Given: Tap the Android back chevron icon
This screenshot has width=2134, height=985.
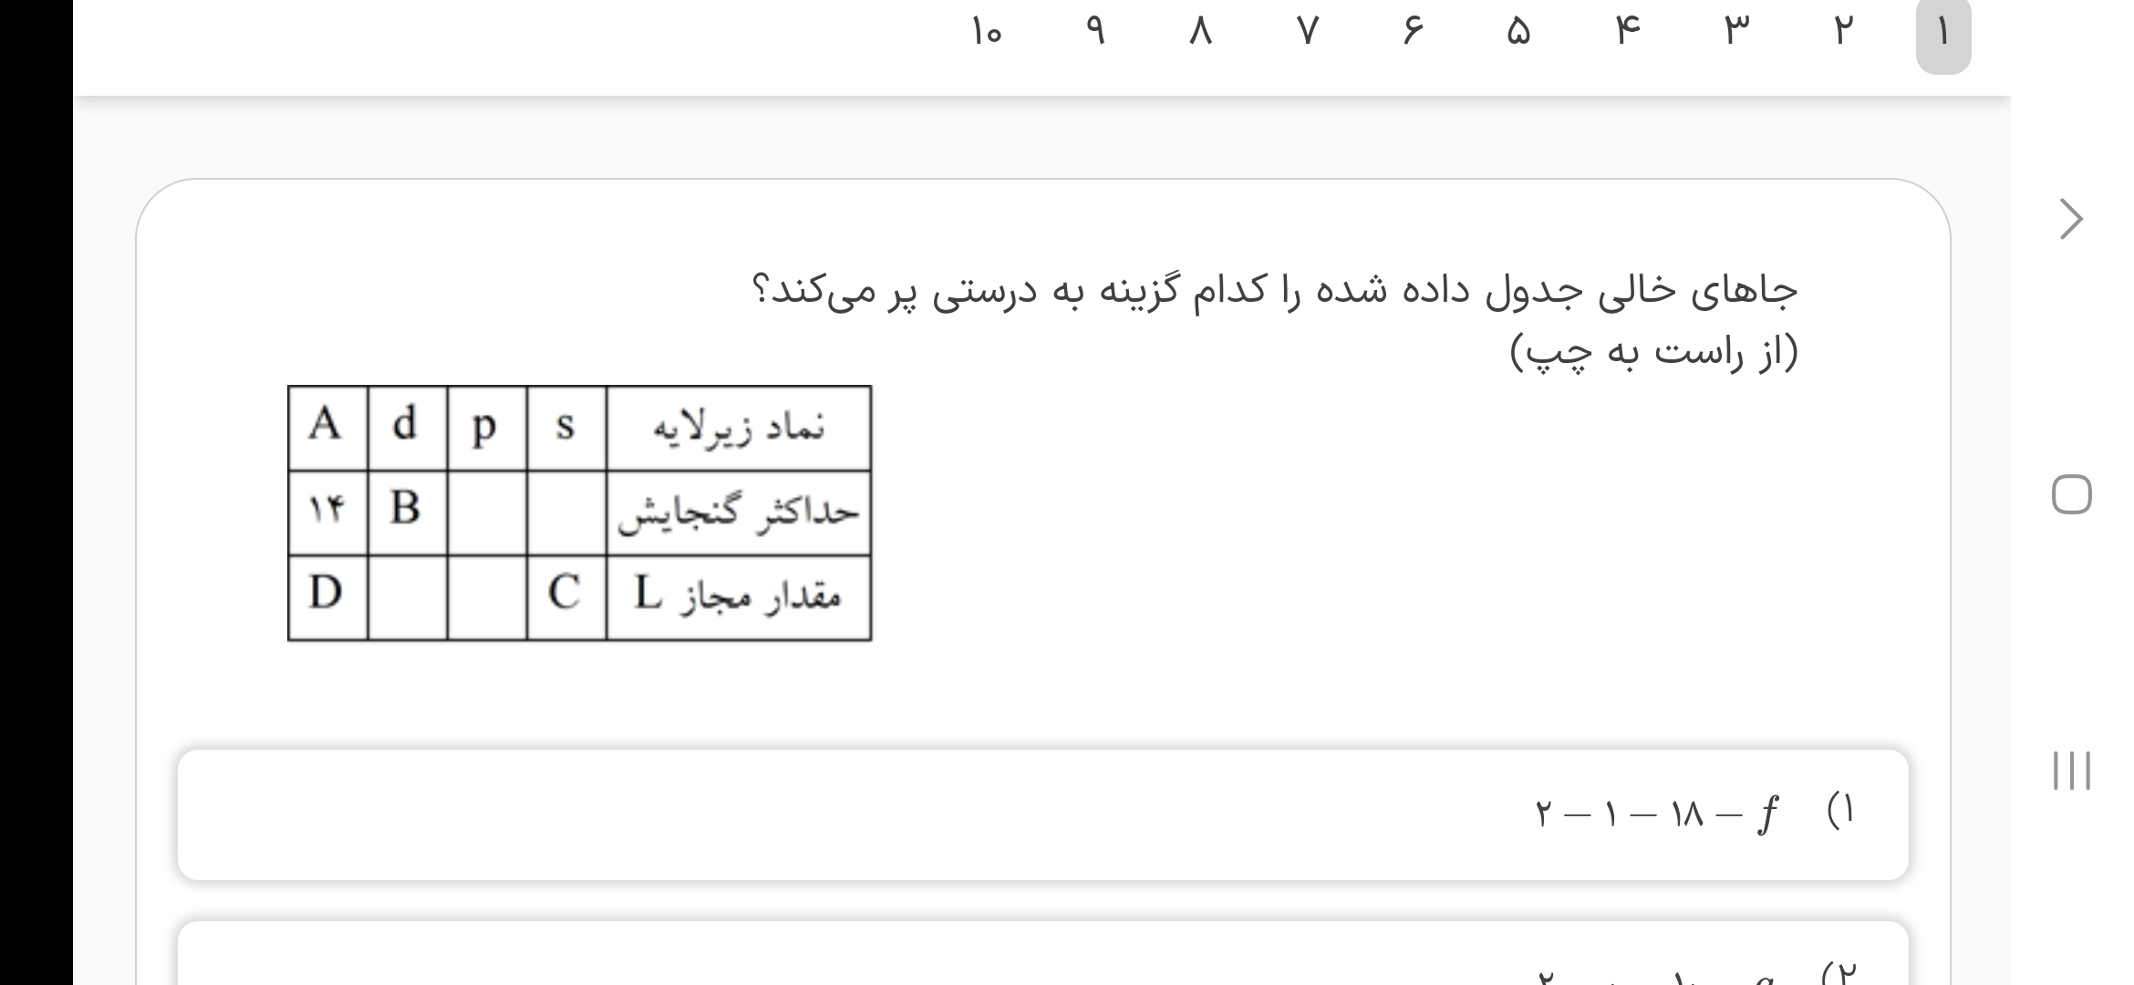Looking at the screenshot, I should tap(2071, 220).
